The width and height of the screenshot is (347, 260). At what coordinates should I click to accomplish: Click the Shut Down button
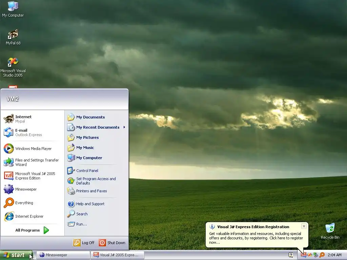point(112,243)
